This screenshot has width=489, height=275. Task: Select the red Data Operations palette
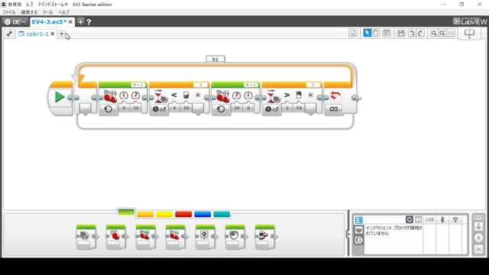click(183, 214)
